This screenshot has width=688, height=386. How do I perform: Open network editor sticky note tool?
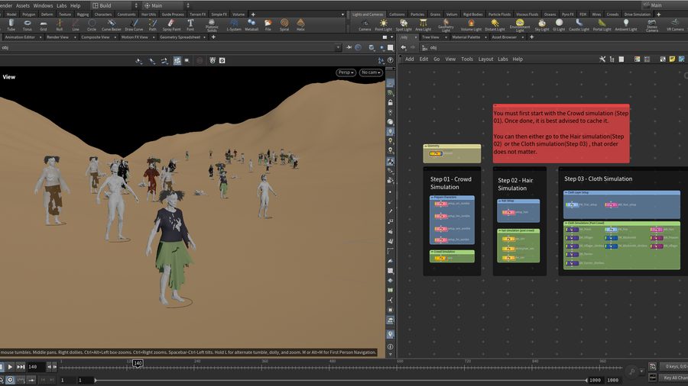[672, 59]
